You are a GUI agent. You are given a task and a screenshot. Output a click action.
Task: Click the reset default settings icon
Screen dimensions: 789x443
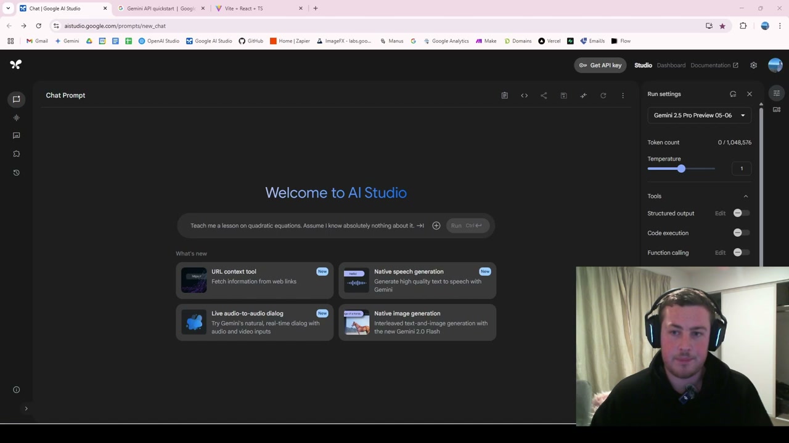pos(733,94)
